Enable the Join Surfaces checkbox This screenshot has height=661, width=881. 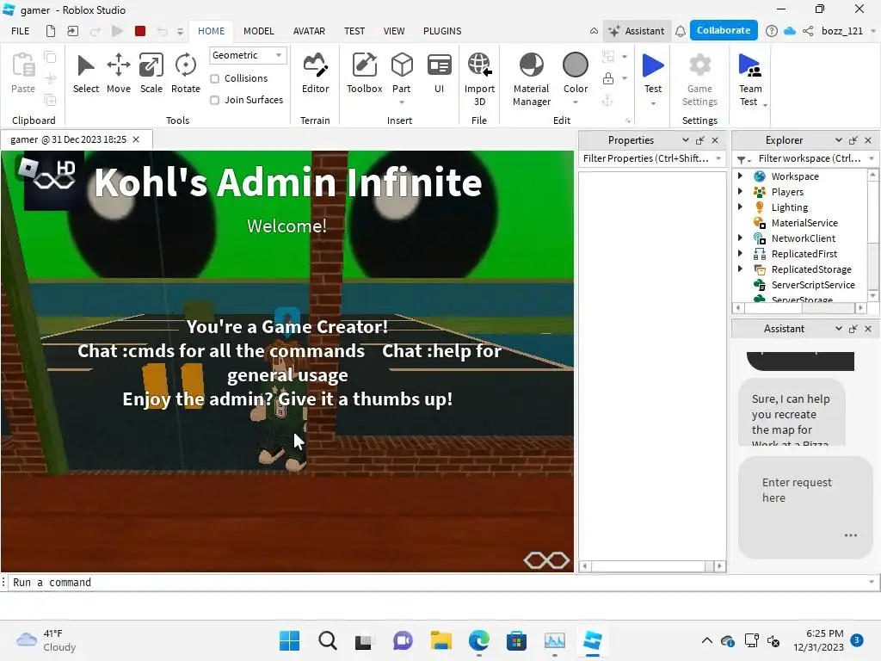(x=214, y=100)
